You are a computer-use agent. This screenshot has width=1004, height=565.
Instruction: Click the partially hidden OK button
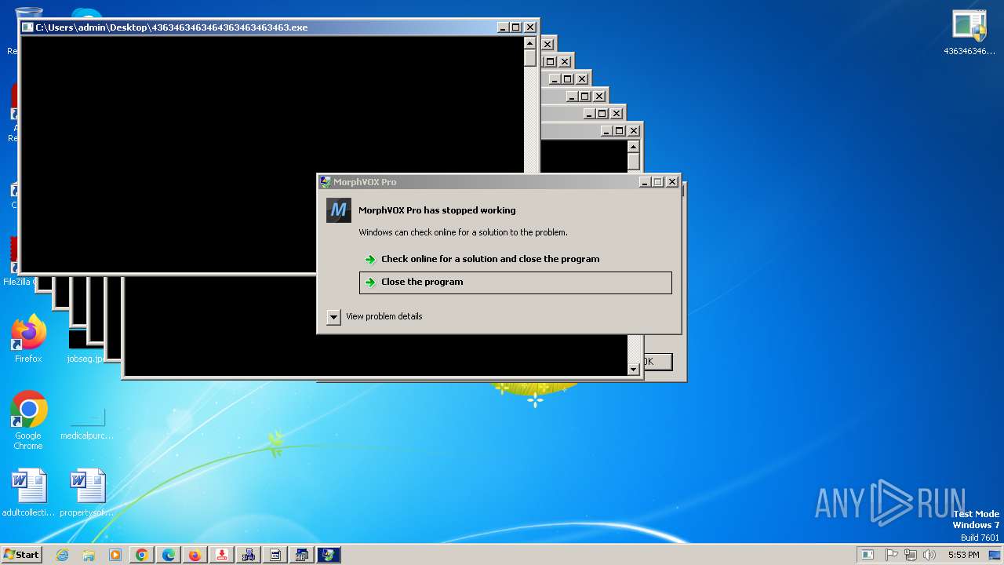click(x=657, y=362)
